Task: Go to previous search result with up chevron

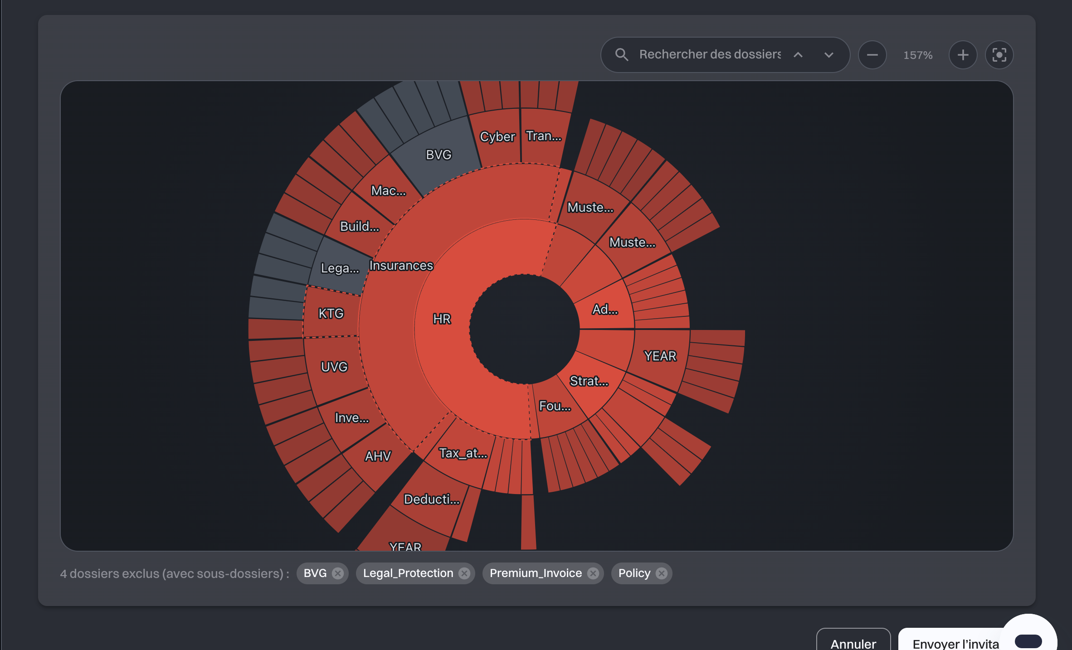Action: 798,55
